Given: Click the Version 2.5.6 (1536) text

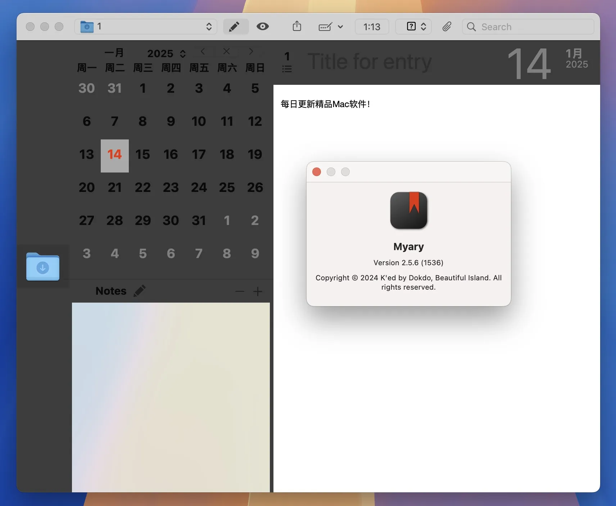Looking at the screenshot, I should [408, 263].
